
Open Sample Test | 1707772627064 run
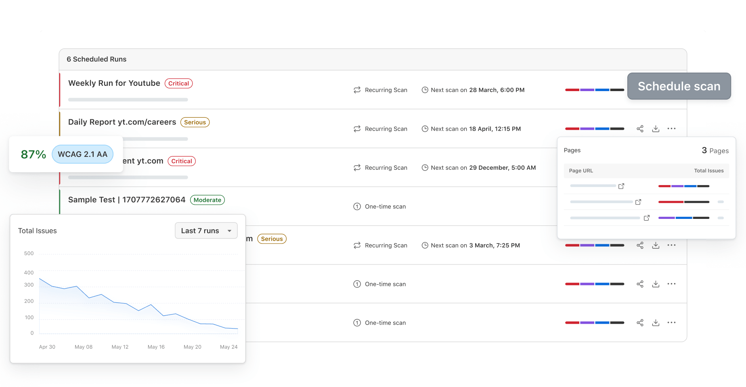(127, 200)
